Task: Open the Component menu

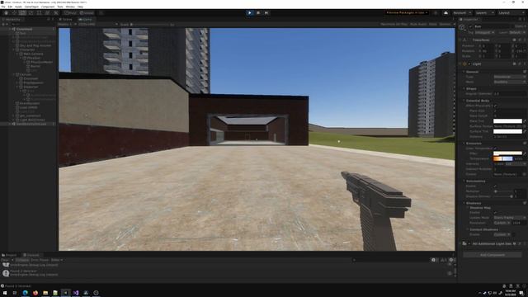Action: coord(48,7)
